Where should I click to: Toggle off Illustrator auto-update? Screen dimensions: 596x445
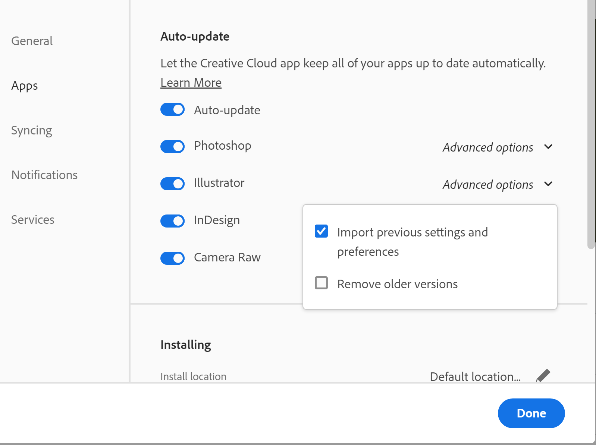coord(172,184)
